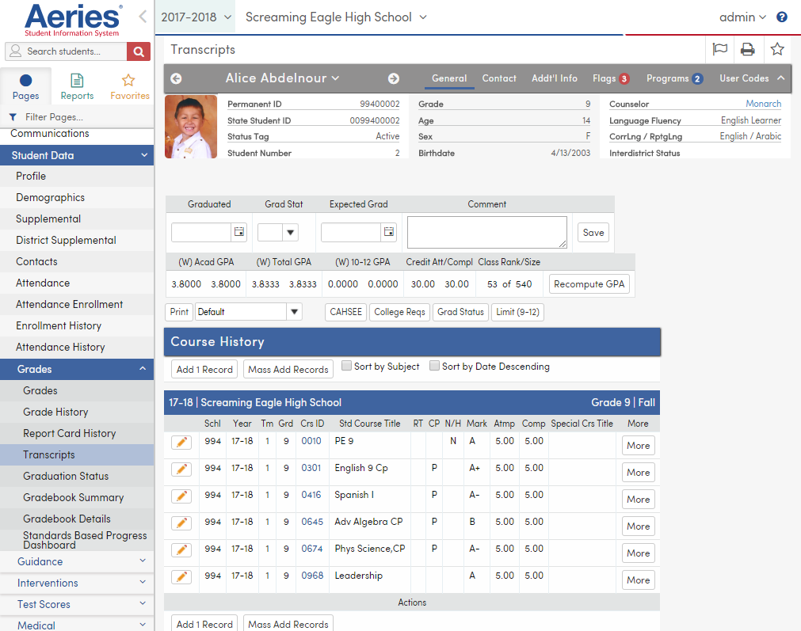Check Sort by Date Descending

coord(434,365)
